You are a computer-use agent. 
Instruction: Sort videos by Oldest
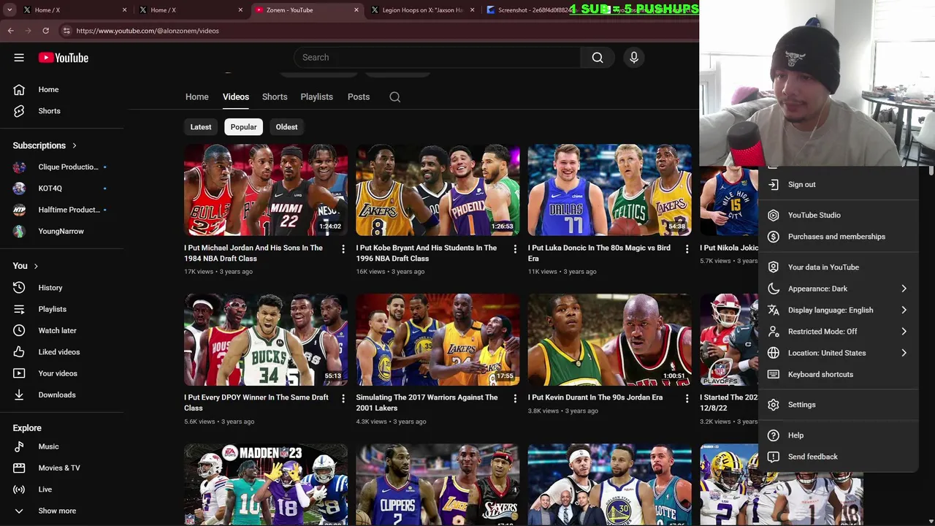[x=286, y=127]
